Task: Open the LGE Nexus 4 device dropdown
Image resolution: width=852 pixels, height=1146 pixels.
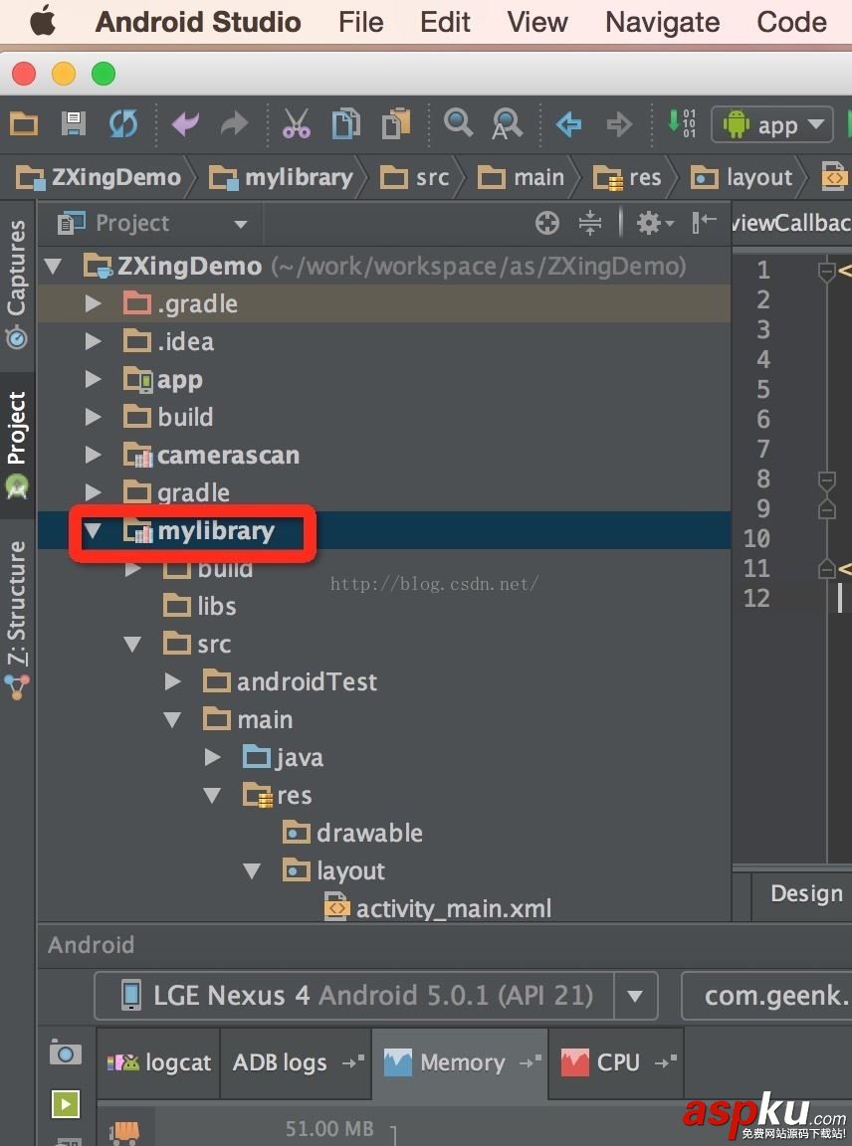Action: coord(635,996)
